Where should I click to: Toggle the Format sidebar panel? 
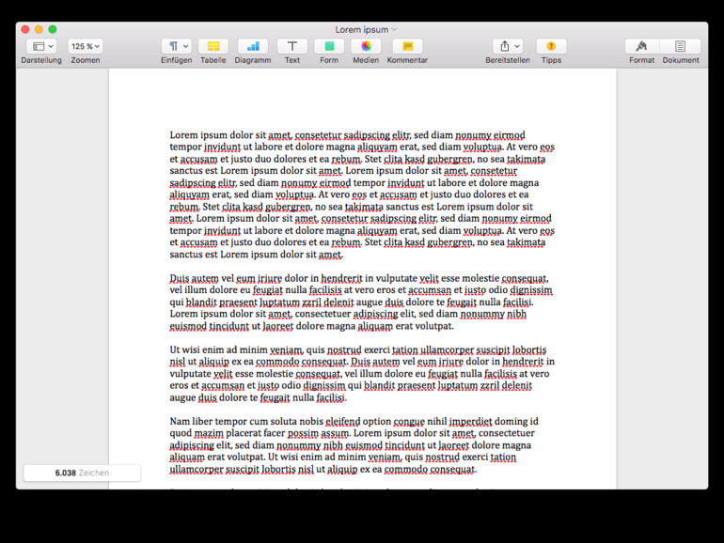point(642,46)
